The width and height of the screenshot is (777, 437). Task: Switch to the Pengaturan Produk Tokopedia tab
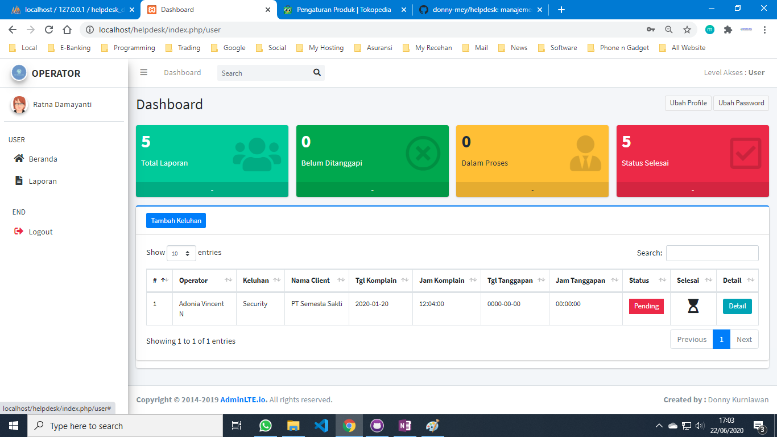(x=344, y=10)
